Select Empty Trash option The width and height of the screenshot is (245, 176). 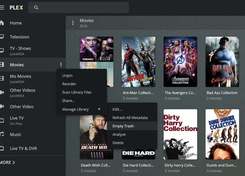pos(123,126)
